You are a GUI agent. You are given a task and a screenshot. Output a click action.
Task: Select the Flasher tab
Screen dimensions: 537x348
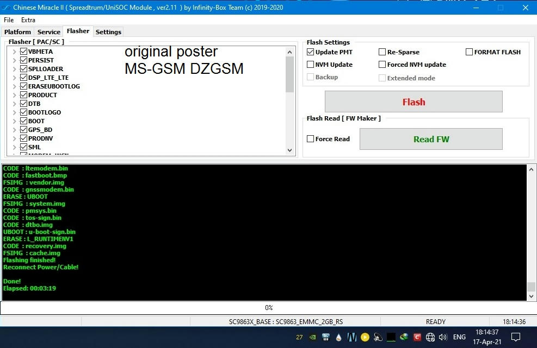point(78,31)
